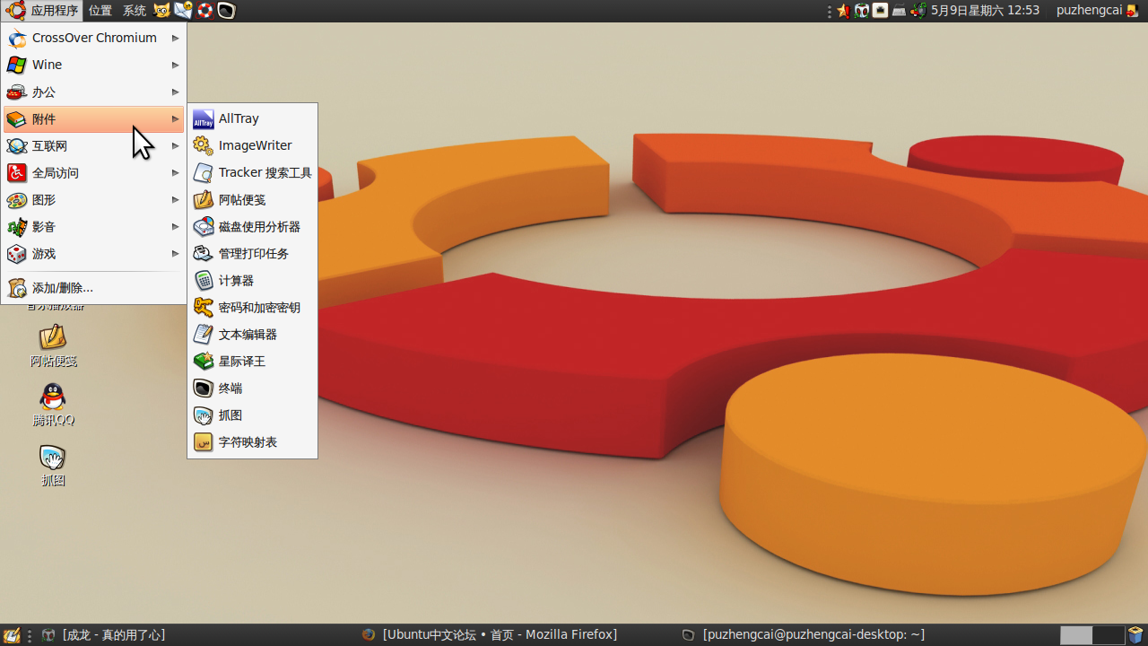Expand the Wine submenu
Screen dimensions: 1148x646
(x=93, y=65)
